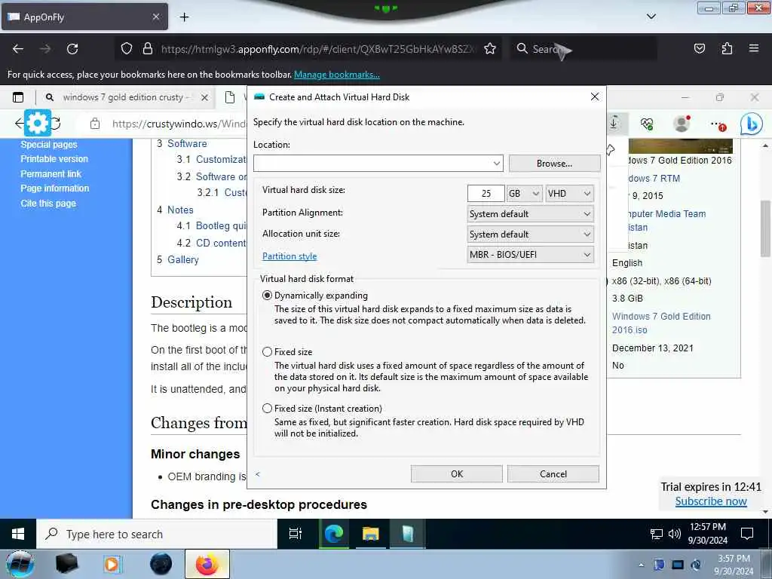Image resolution: width=772 pixels, height=579 pixels.
Task: Open the Manage bookmarks link
Action: [x=337, y=75]
